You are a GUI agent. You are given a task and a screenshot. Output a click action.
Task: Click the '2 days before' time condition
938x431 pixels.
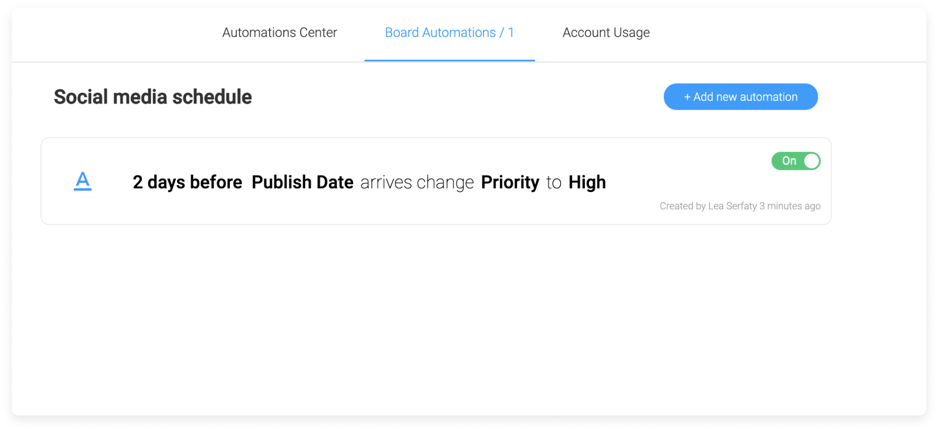coord(187,183)
